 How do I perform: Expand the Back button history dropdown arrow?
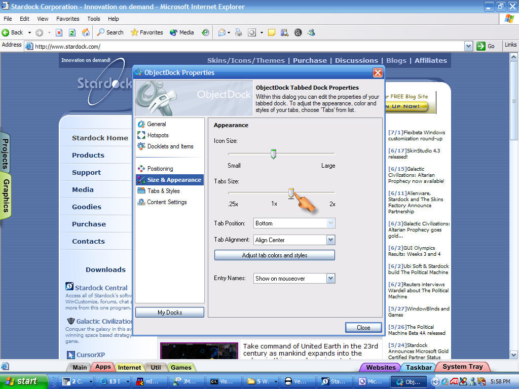click(29, 32)
